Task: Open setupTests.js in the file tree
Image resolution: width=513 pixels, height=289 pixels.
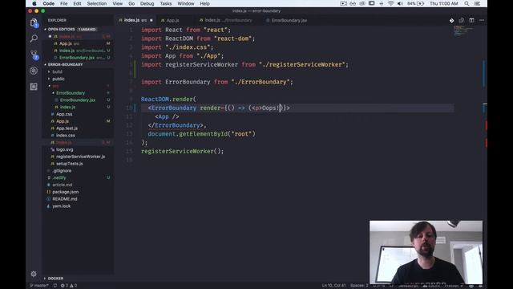Action: (79, 164)
